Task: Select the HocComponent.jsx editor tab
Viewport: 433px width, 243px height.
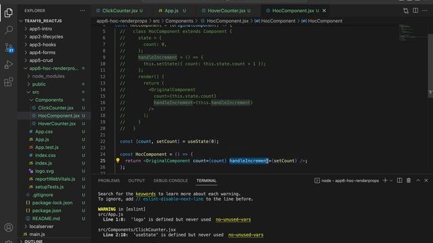Action: click(x=293, y=11)
